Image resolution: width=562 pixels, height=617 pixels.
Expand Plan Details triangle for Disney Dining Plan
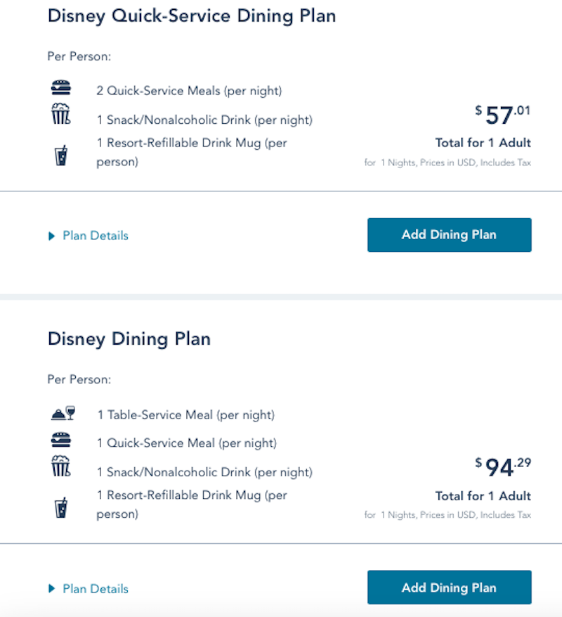(x=51, y=589)
